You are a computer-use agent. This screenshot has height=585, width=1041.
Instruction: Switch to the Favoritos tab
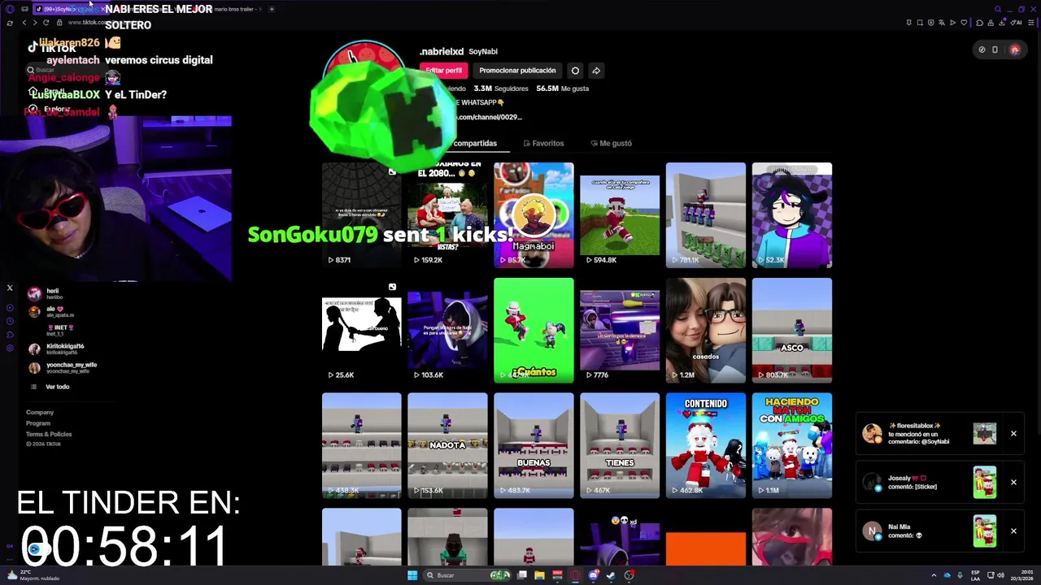point(543,143)
